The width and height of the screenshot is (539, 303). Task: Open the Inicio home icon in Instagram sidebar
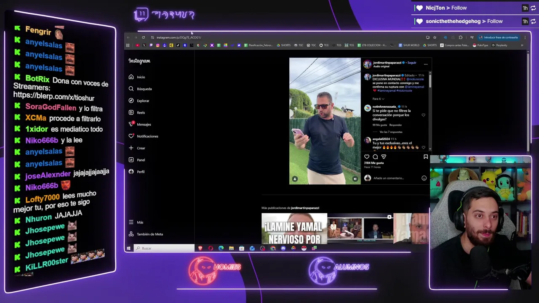pyautogui.click(x=131, y=77)
